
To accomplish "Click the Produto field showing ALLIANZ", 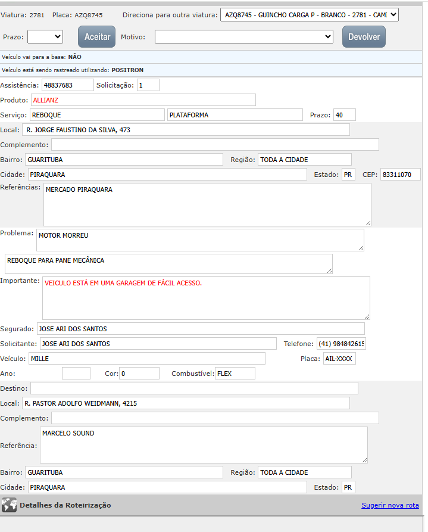I will 143,100.
